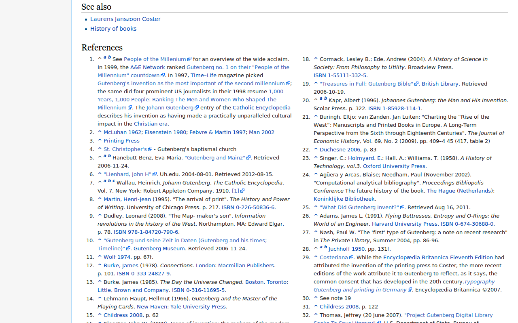This screenshot has height=323, width=518.
Task: Open the Laurens Janszoon Coster link
Action: pos(125,19)
